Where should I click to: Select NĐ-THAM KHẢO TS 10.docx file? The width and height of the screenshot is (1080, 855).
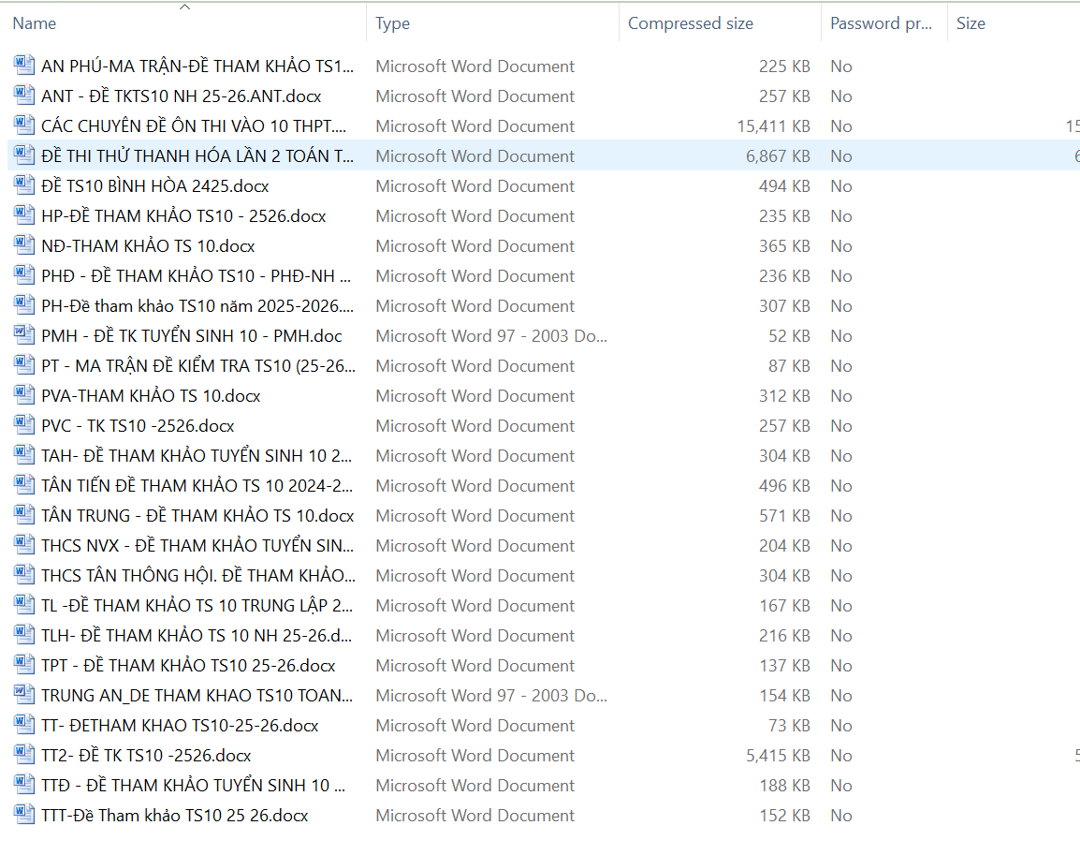(148, 246)
